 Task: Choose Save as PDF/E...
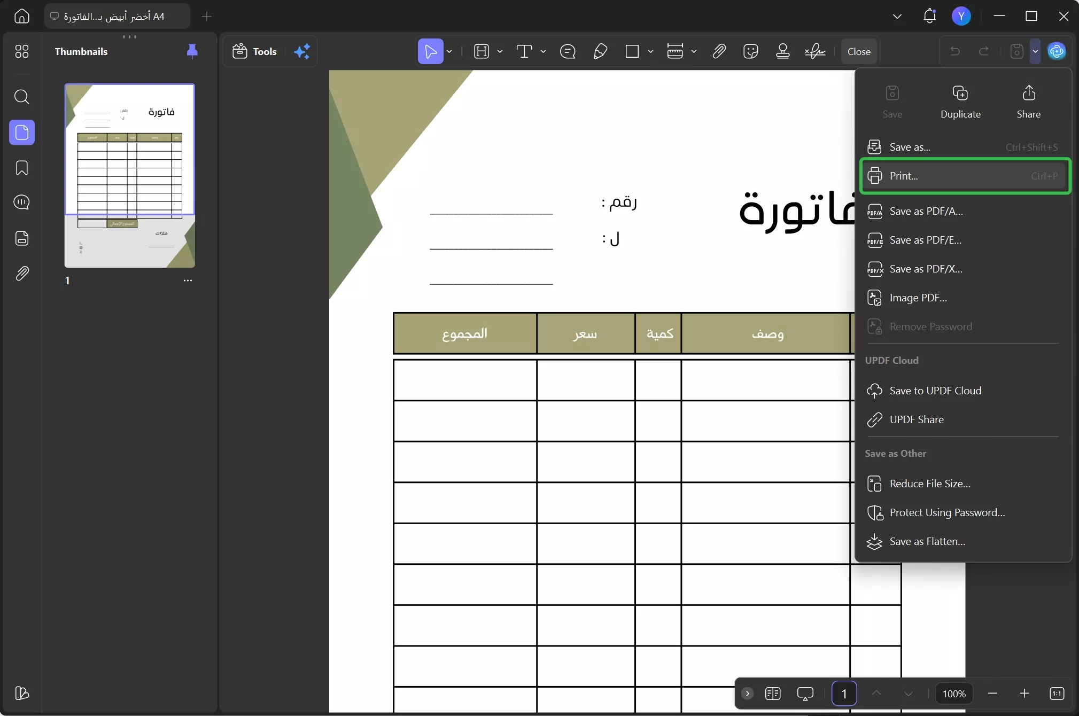tap(963, 240)
